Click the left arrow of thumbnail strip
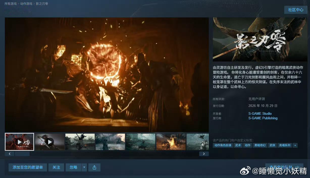The image size is (310, 178). tap(10, 154)
